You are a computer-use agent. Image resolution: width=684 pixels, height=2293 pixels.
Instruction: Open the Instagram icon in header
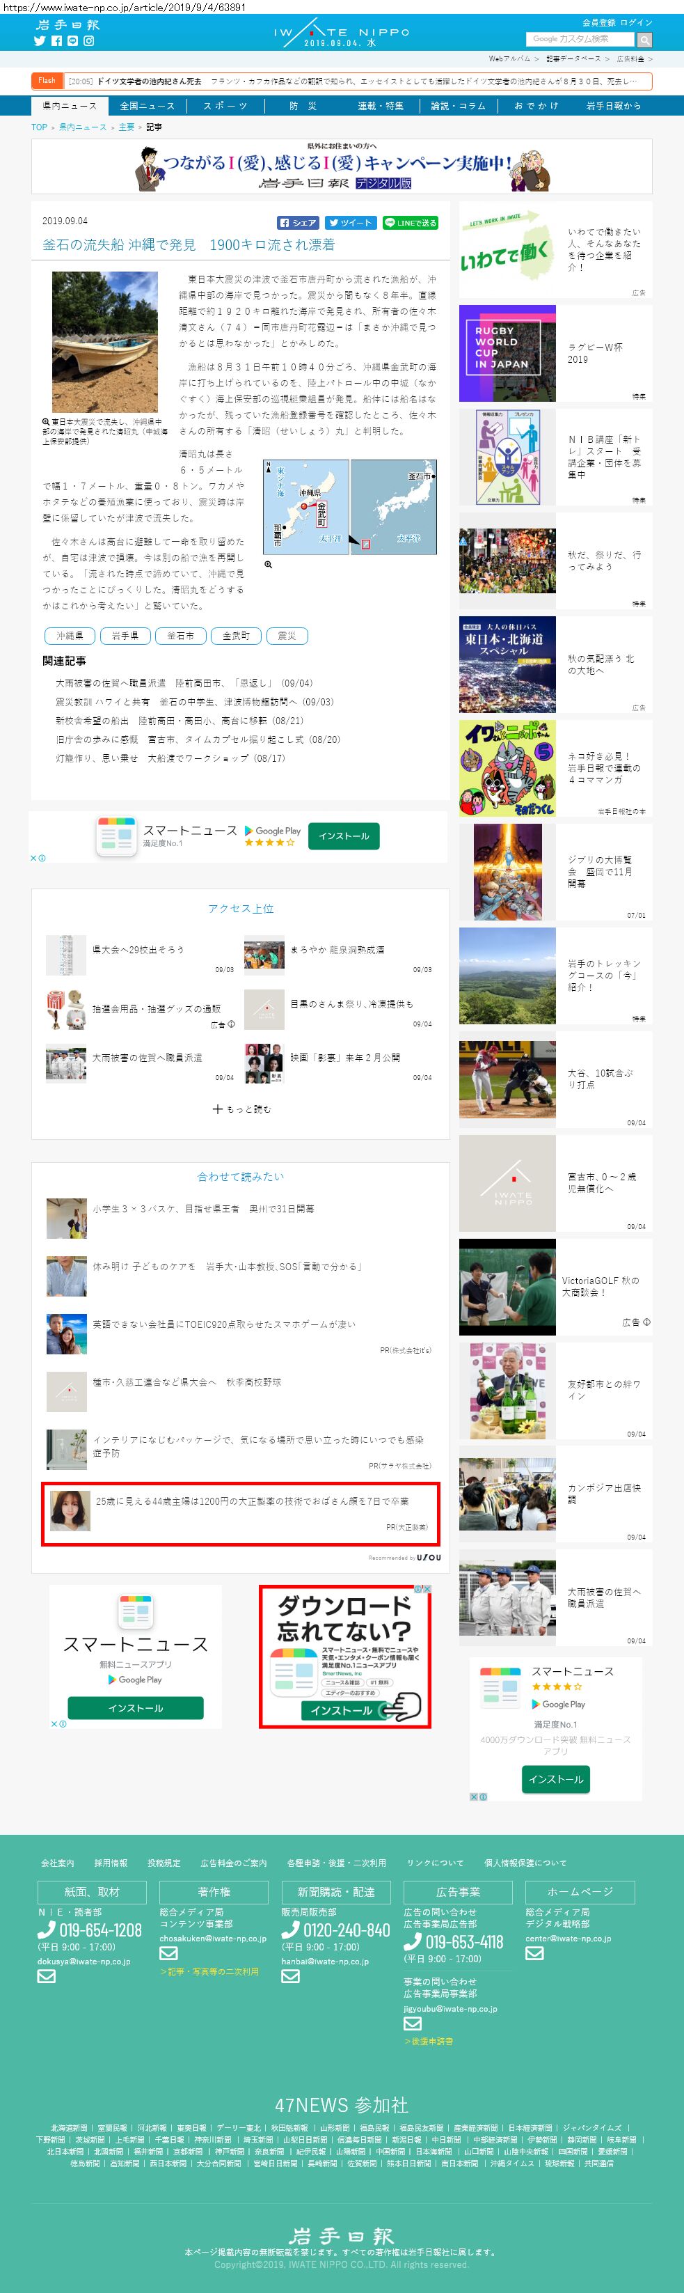click(89, 41)
